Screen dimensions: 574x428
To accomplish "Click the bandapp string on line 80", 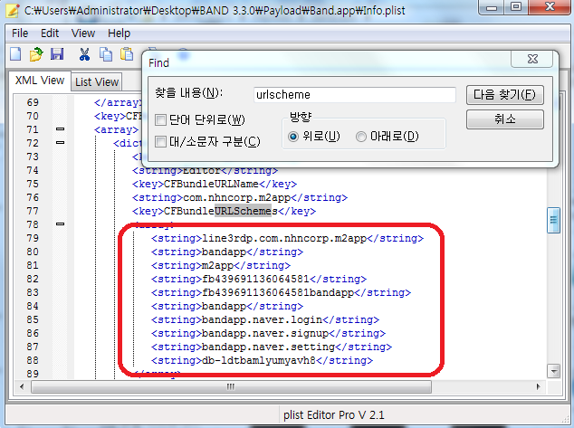I will (227, 252).
